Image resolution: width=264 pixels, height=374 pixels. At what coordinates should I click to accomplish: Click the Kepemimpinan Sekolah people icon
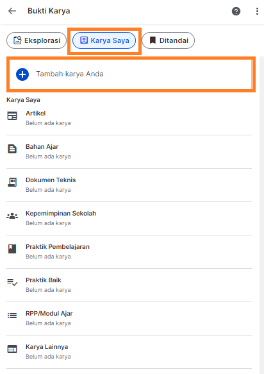coord(12,216)
